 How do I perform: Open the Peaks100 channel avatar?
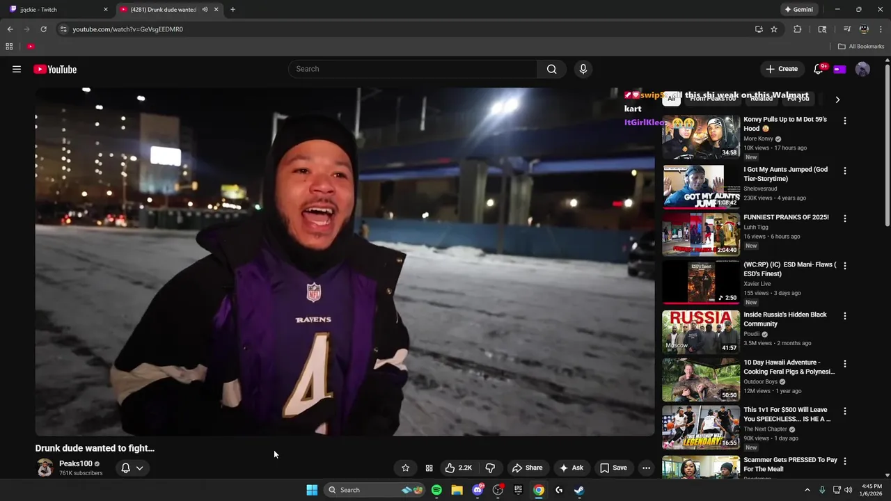(45, 468)
